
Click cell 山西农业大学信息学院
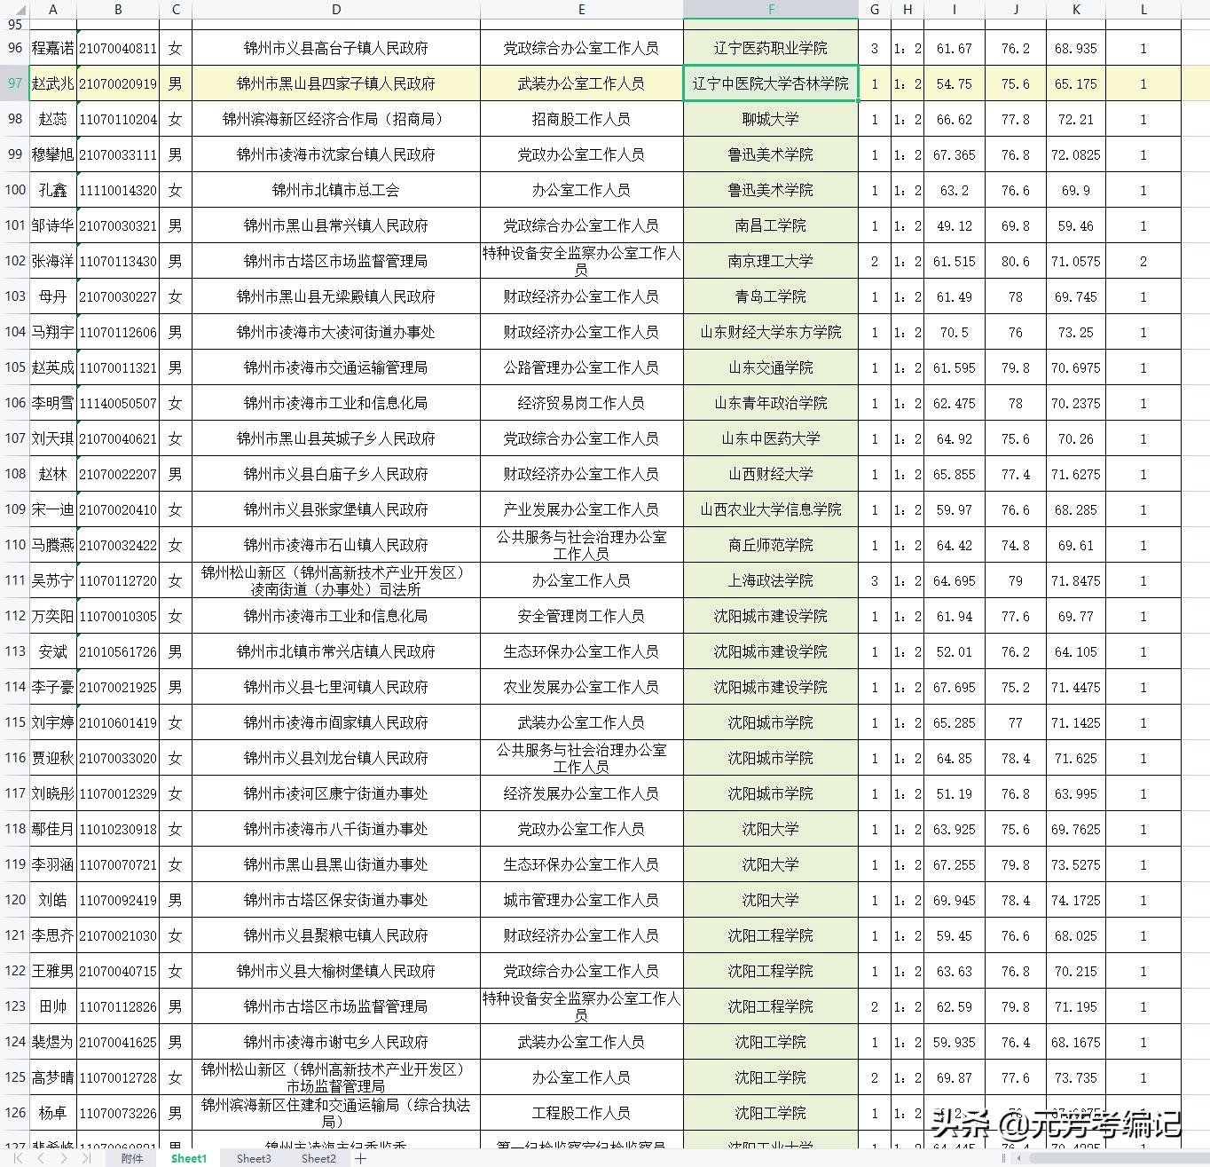pyautogui.click(x=771, y=509)
